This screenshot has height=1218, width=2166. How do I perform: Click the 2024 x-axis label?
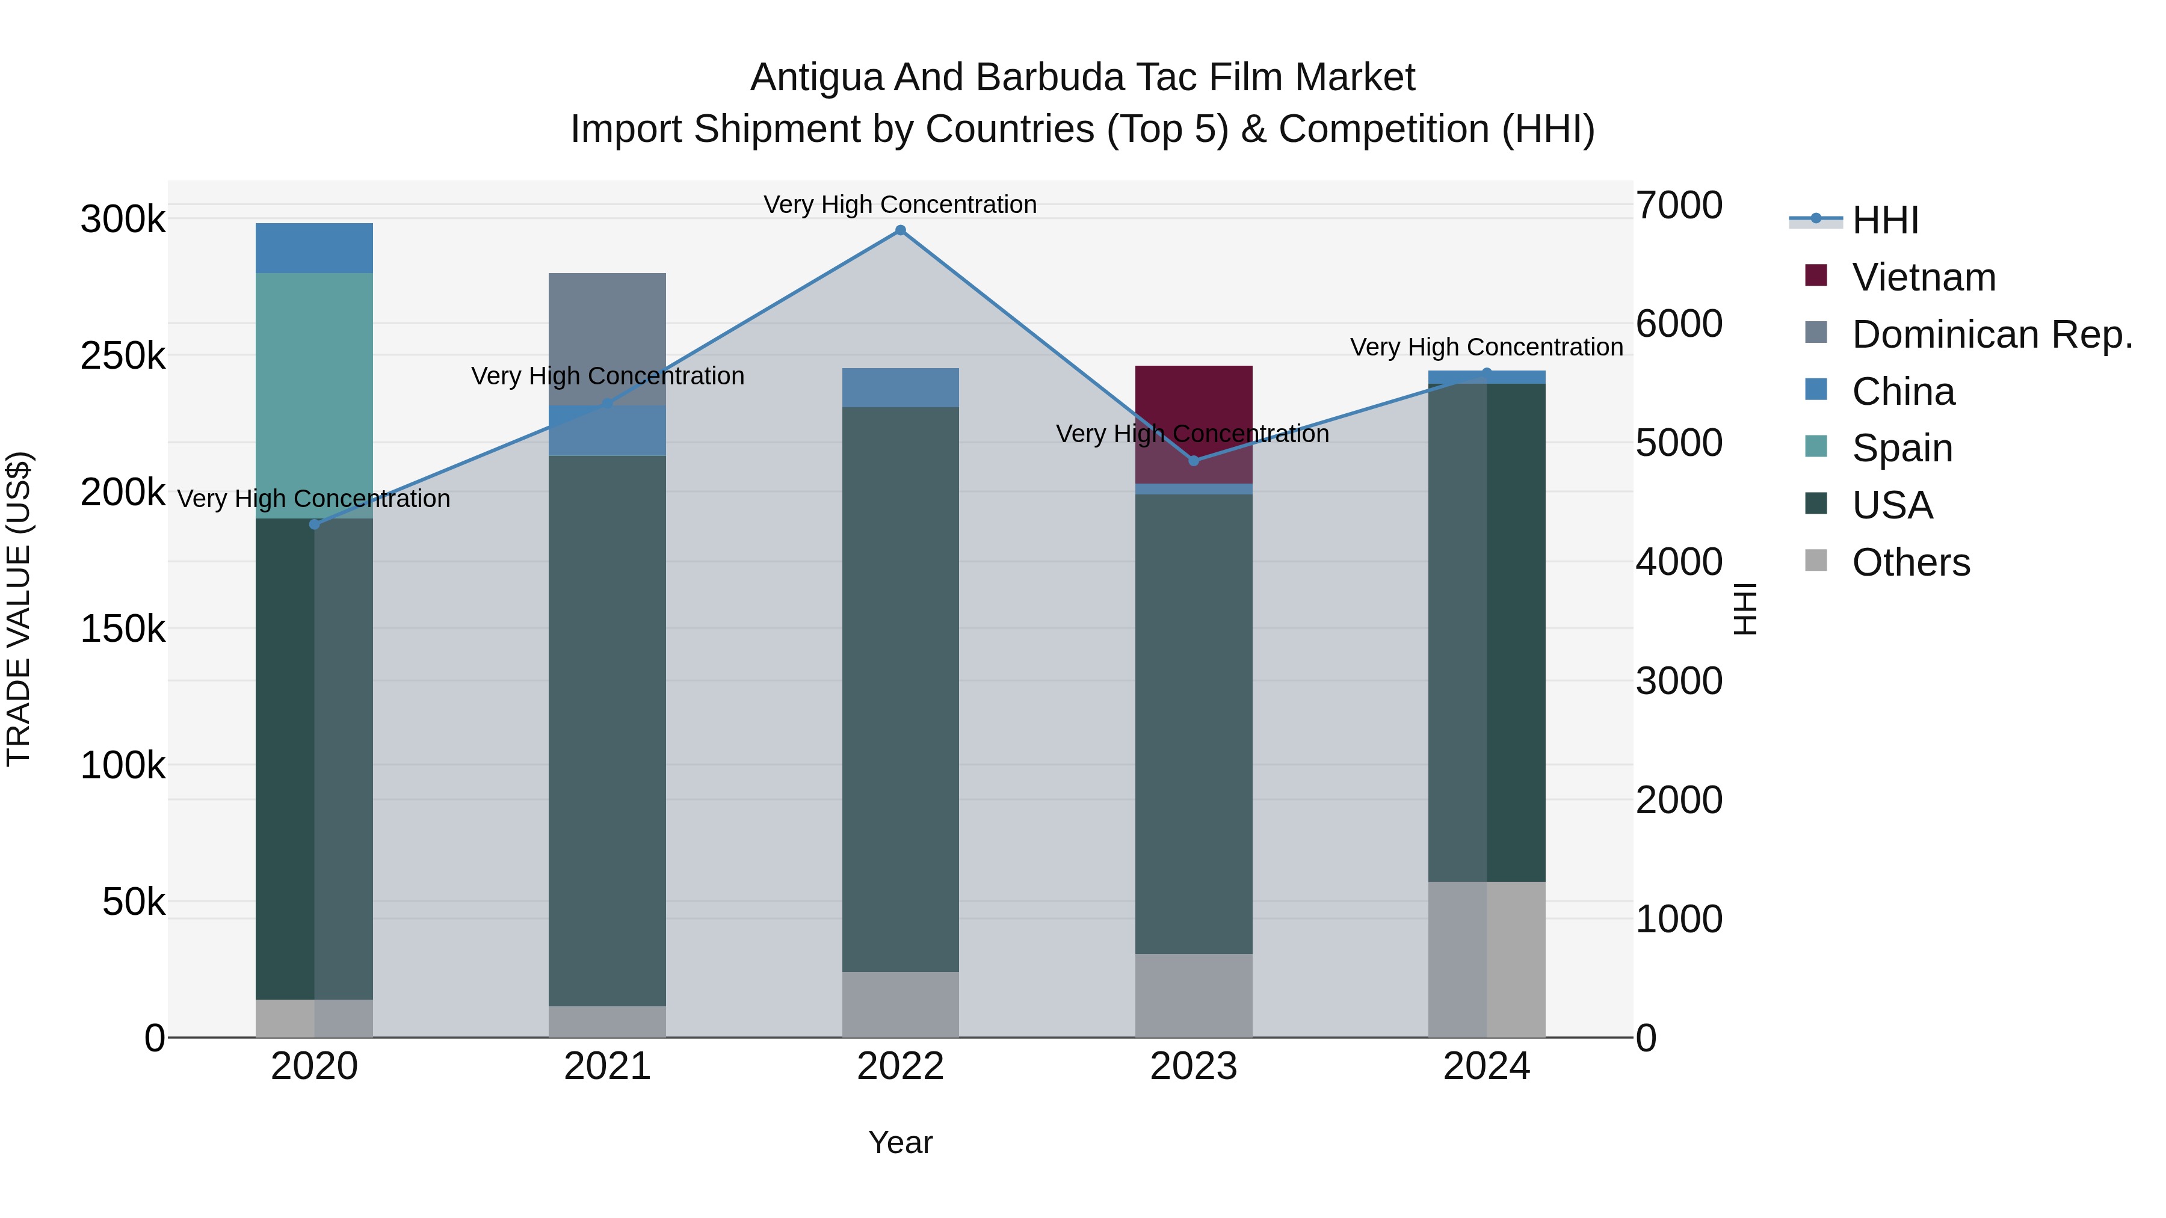click(x=1487, y=1066)
